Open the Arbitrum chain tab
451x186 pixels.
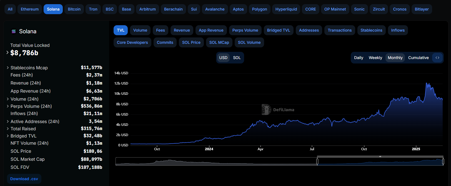click(x=147, y=9)
